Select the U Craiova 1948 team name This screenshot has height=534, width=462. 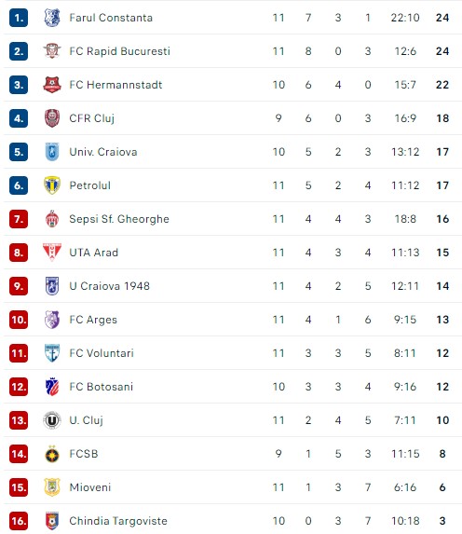tap(109, 286)
